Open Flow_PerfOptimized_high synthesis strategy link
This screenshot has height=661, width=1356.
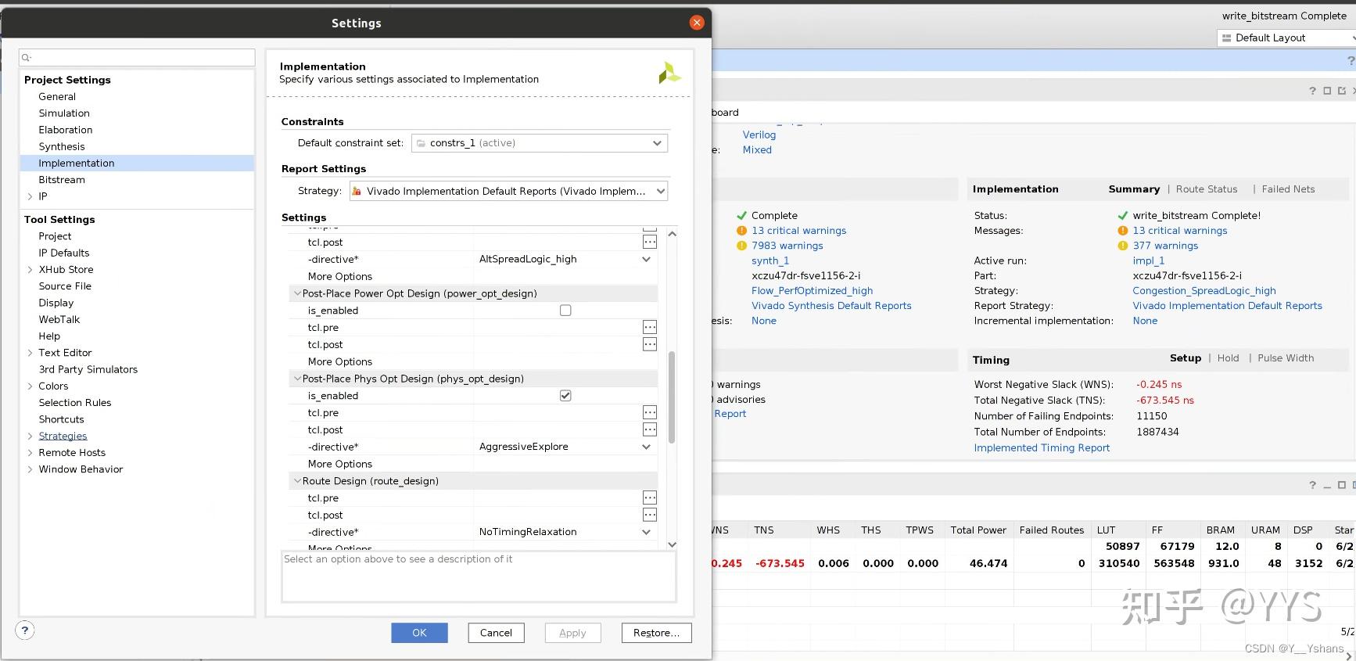(812, 291)
